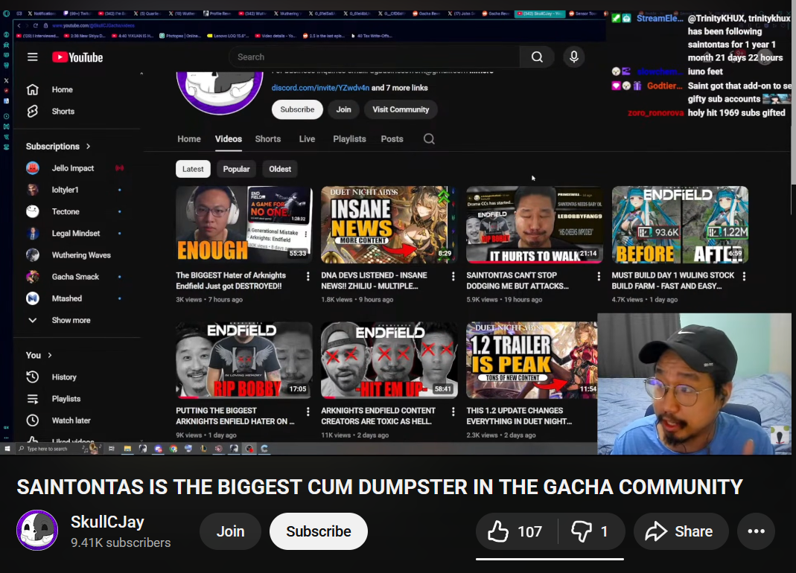Open options for 'The BIGGEST Hater' video
Viewport: 796px width, 573px height.
click(308, 276)
